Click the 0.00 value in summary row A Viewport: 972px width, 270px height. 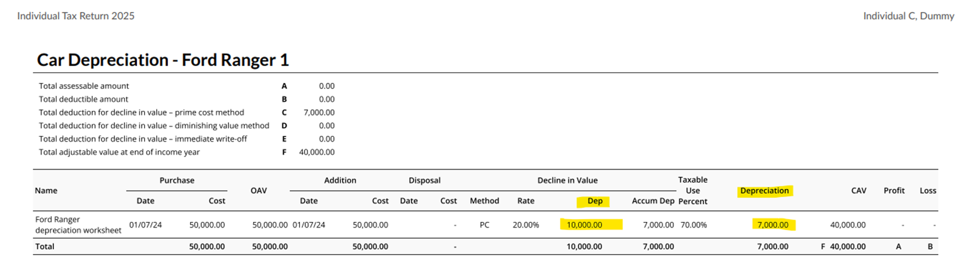coord(326,86)
